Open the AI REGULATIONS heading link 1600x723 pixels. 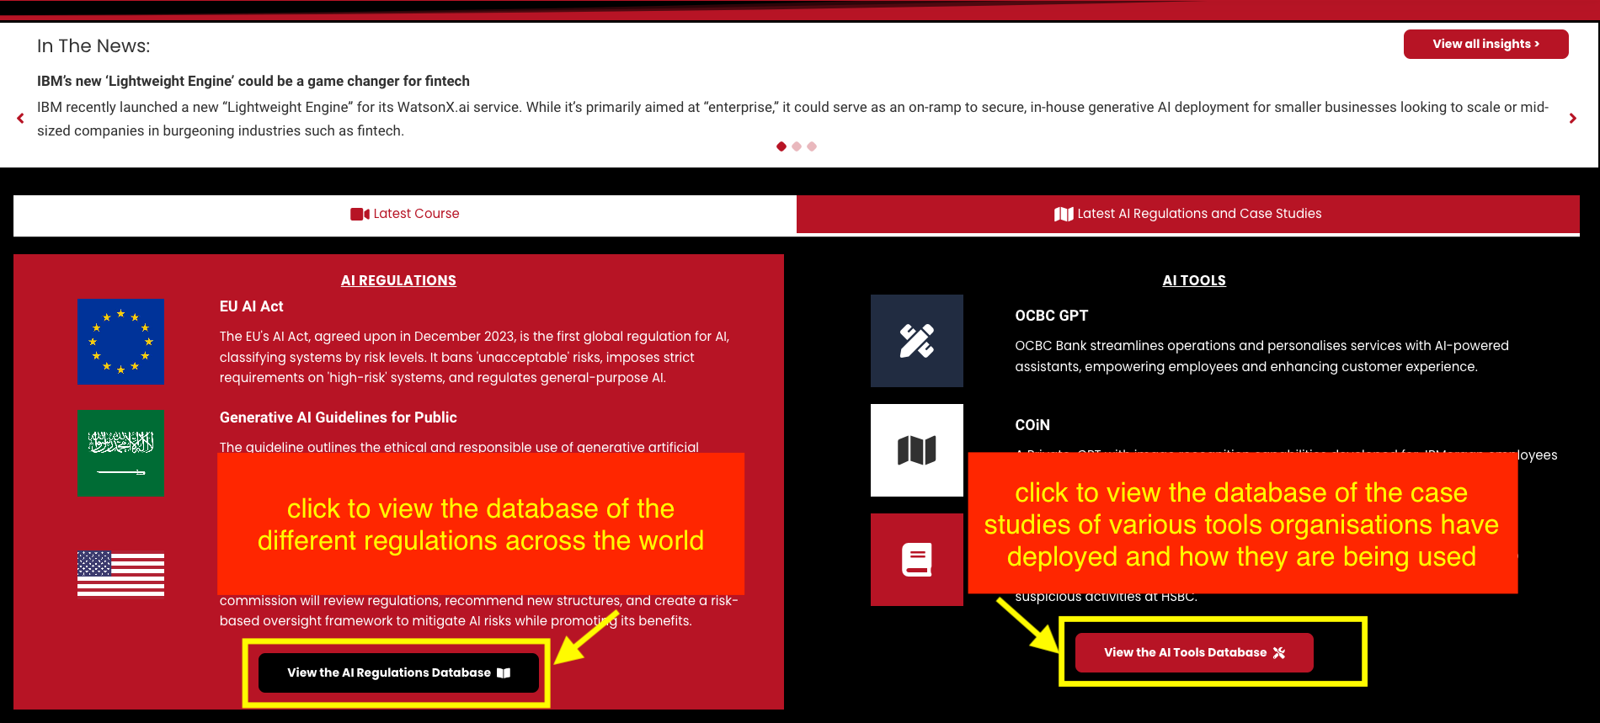point(398,280)
